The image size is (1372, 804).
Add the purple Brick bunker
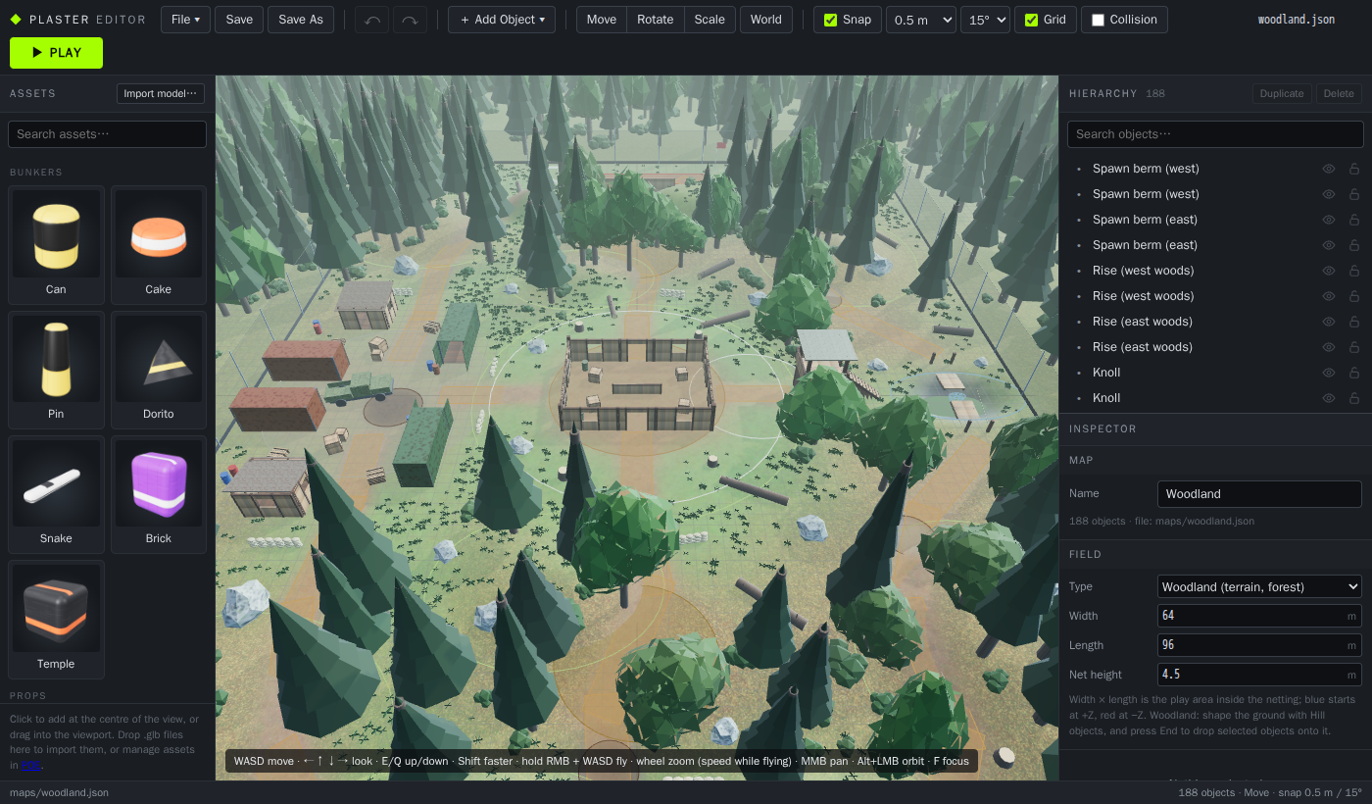click(158, 494)
